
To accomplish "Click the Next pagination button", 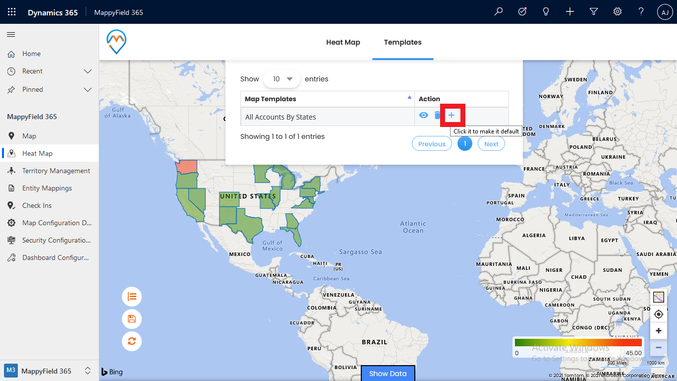I will point(491,144).
